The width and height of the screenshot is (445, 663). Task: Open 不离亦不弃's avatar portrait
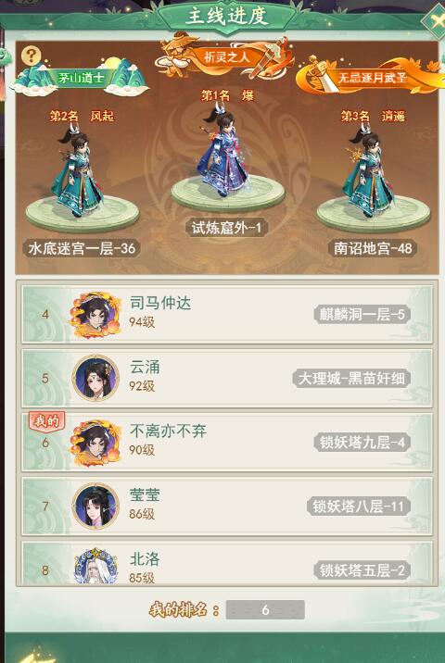coord(95,443)
